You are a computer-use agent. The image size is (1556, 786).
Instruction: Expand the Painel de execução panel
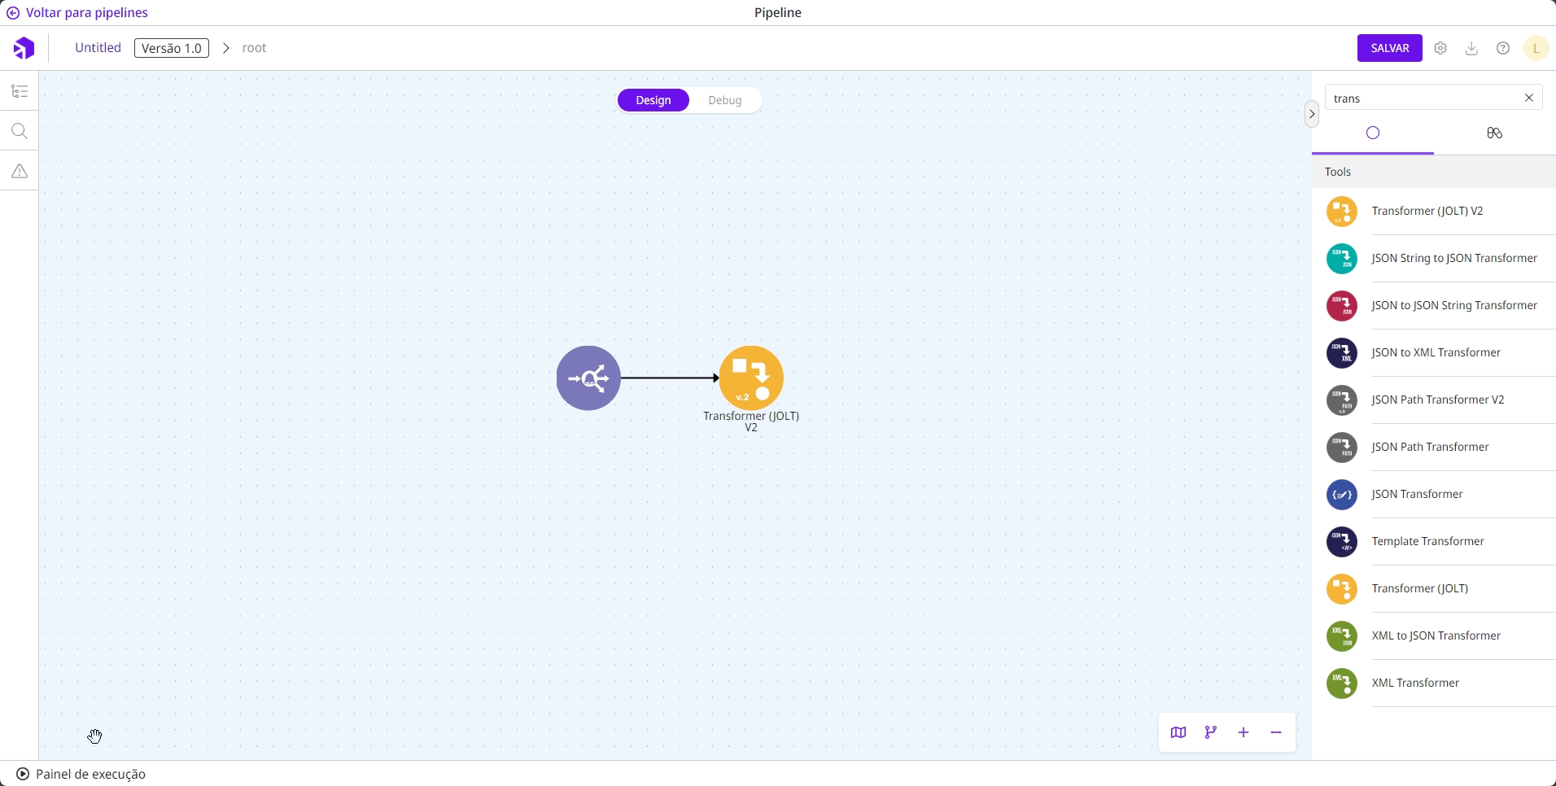81,774
